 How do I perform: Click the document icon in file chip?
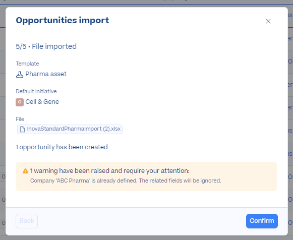[x=22, y=129]
